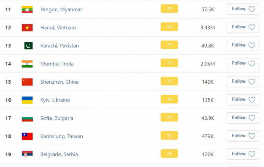
Task: Follow Karachi, Pakistan with Follow button
Action: [x=243, y=46]
